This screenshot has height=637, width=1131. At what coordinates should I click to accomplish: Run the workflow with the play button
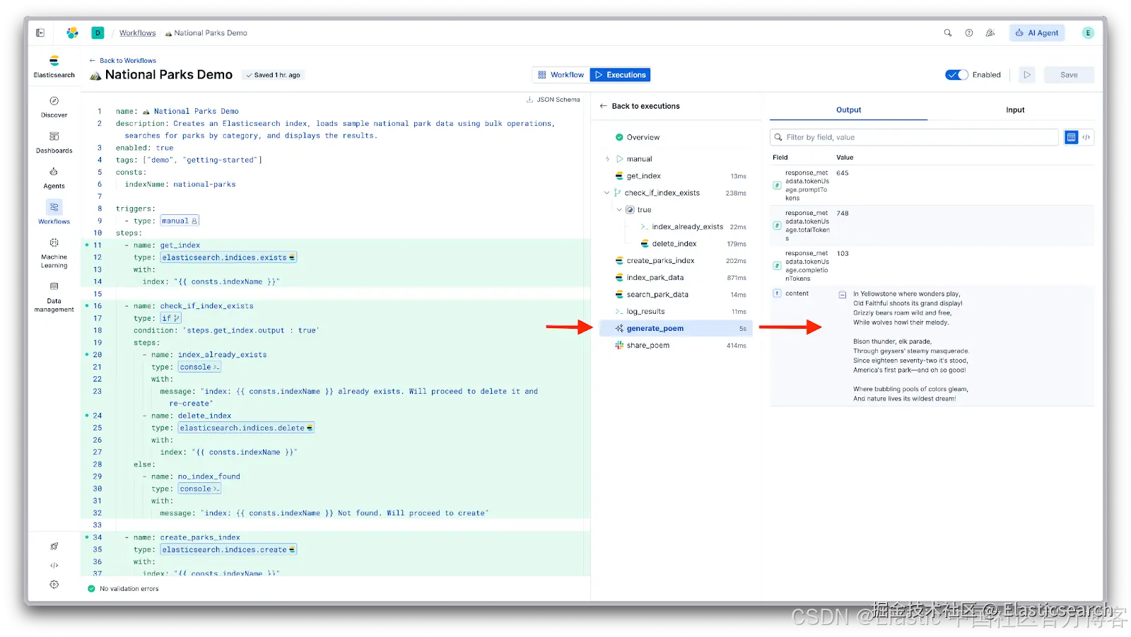[x=1027, y=75]
